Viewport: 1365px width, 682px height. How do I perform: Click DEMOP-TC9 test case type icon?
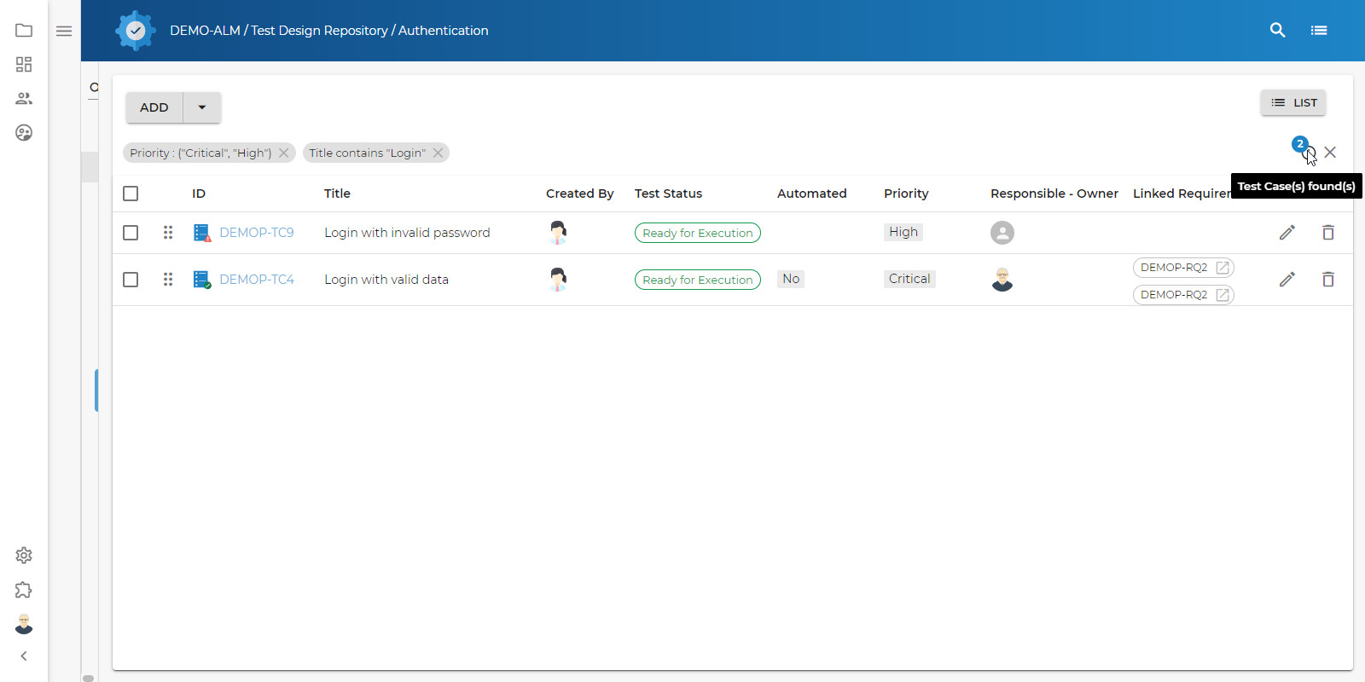pos(202,233)
